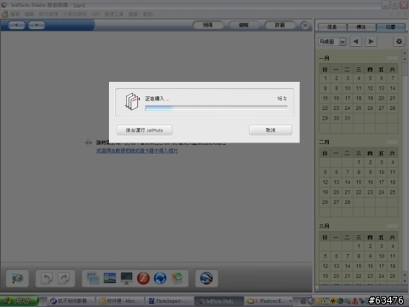This screenshot has height=307, width=409.
Task: Open the 編輯 menu
Action: point(29,14)
